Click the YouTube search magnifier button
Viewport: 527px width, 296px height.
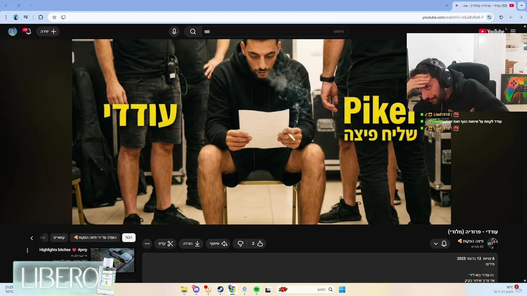click(193, 32)
